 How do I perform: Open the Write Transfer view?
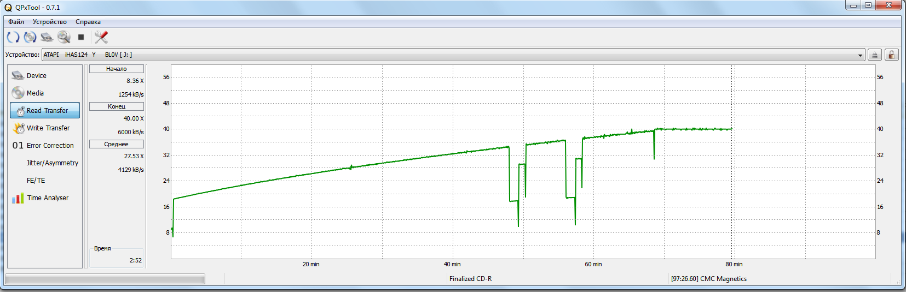[x=48, y=128]
